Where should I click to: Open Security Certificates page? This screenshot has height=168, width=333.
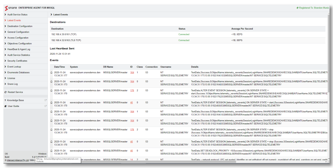[17, 61]
